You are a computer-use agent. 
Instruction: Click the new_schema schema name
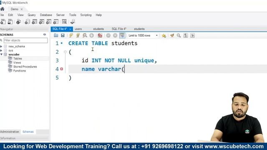pos(17,46)
